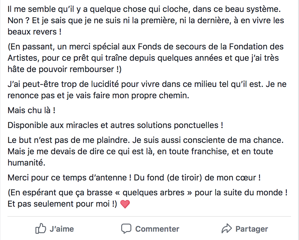Select the "J'ai peut-être trop de lucidité" paragraph
The image size is (299, 240).
(147, 90)
